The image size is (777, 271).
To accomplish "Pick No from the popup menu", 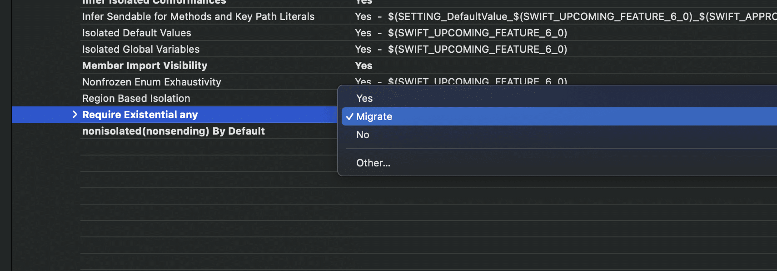I will (363, 135).
